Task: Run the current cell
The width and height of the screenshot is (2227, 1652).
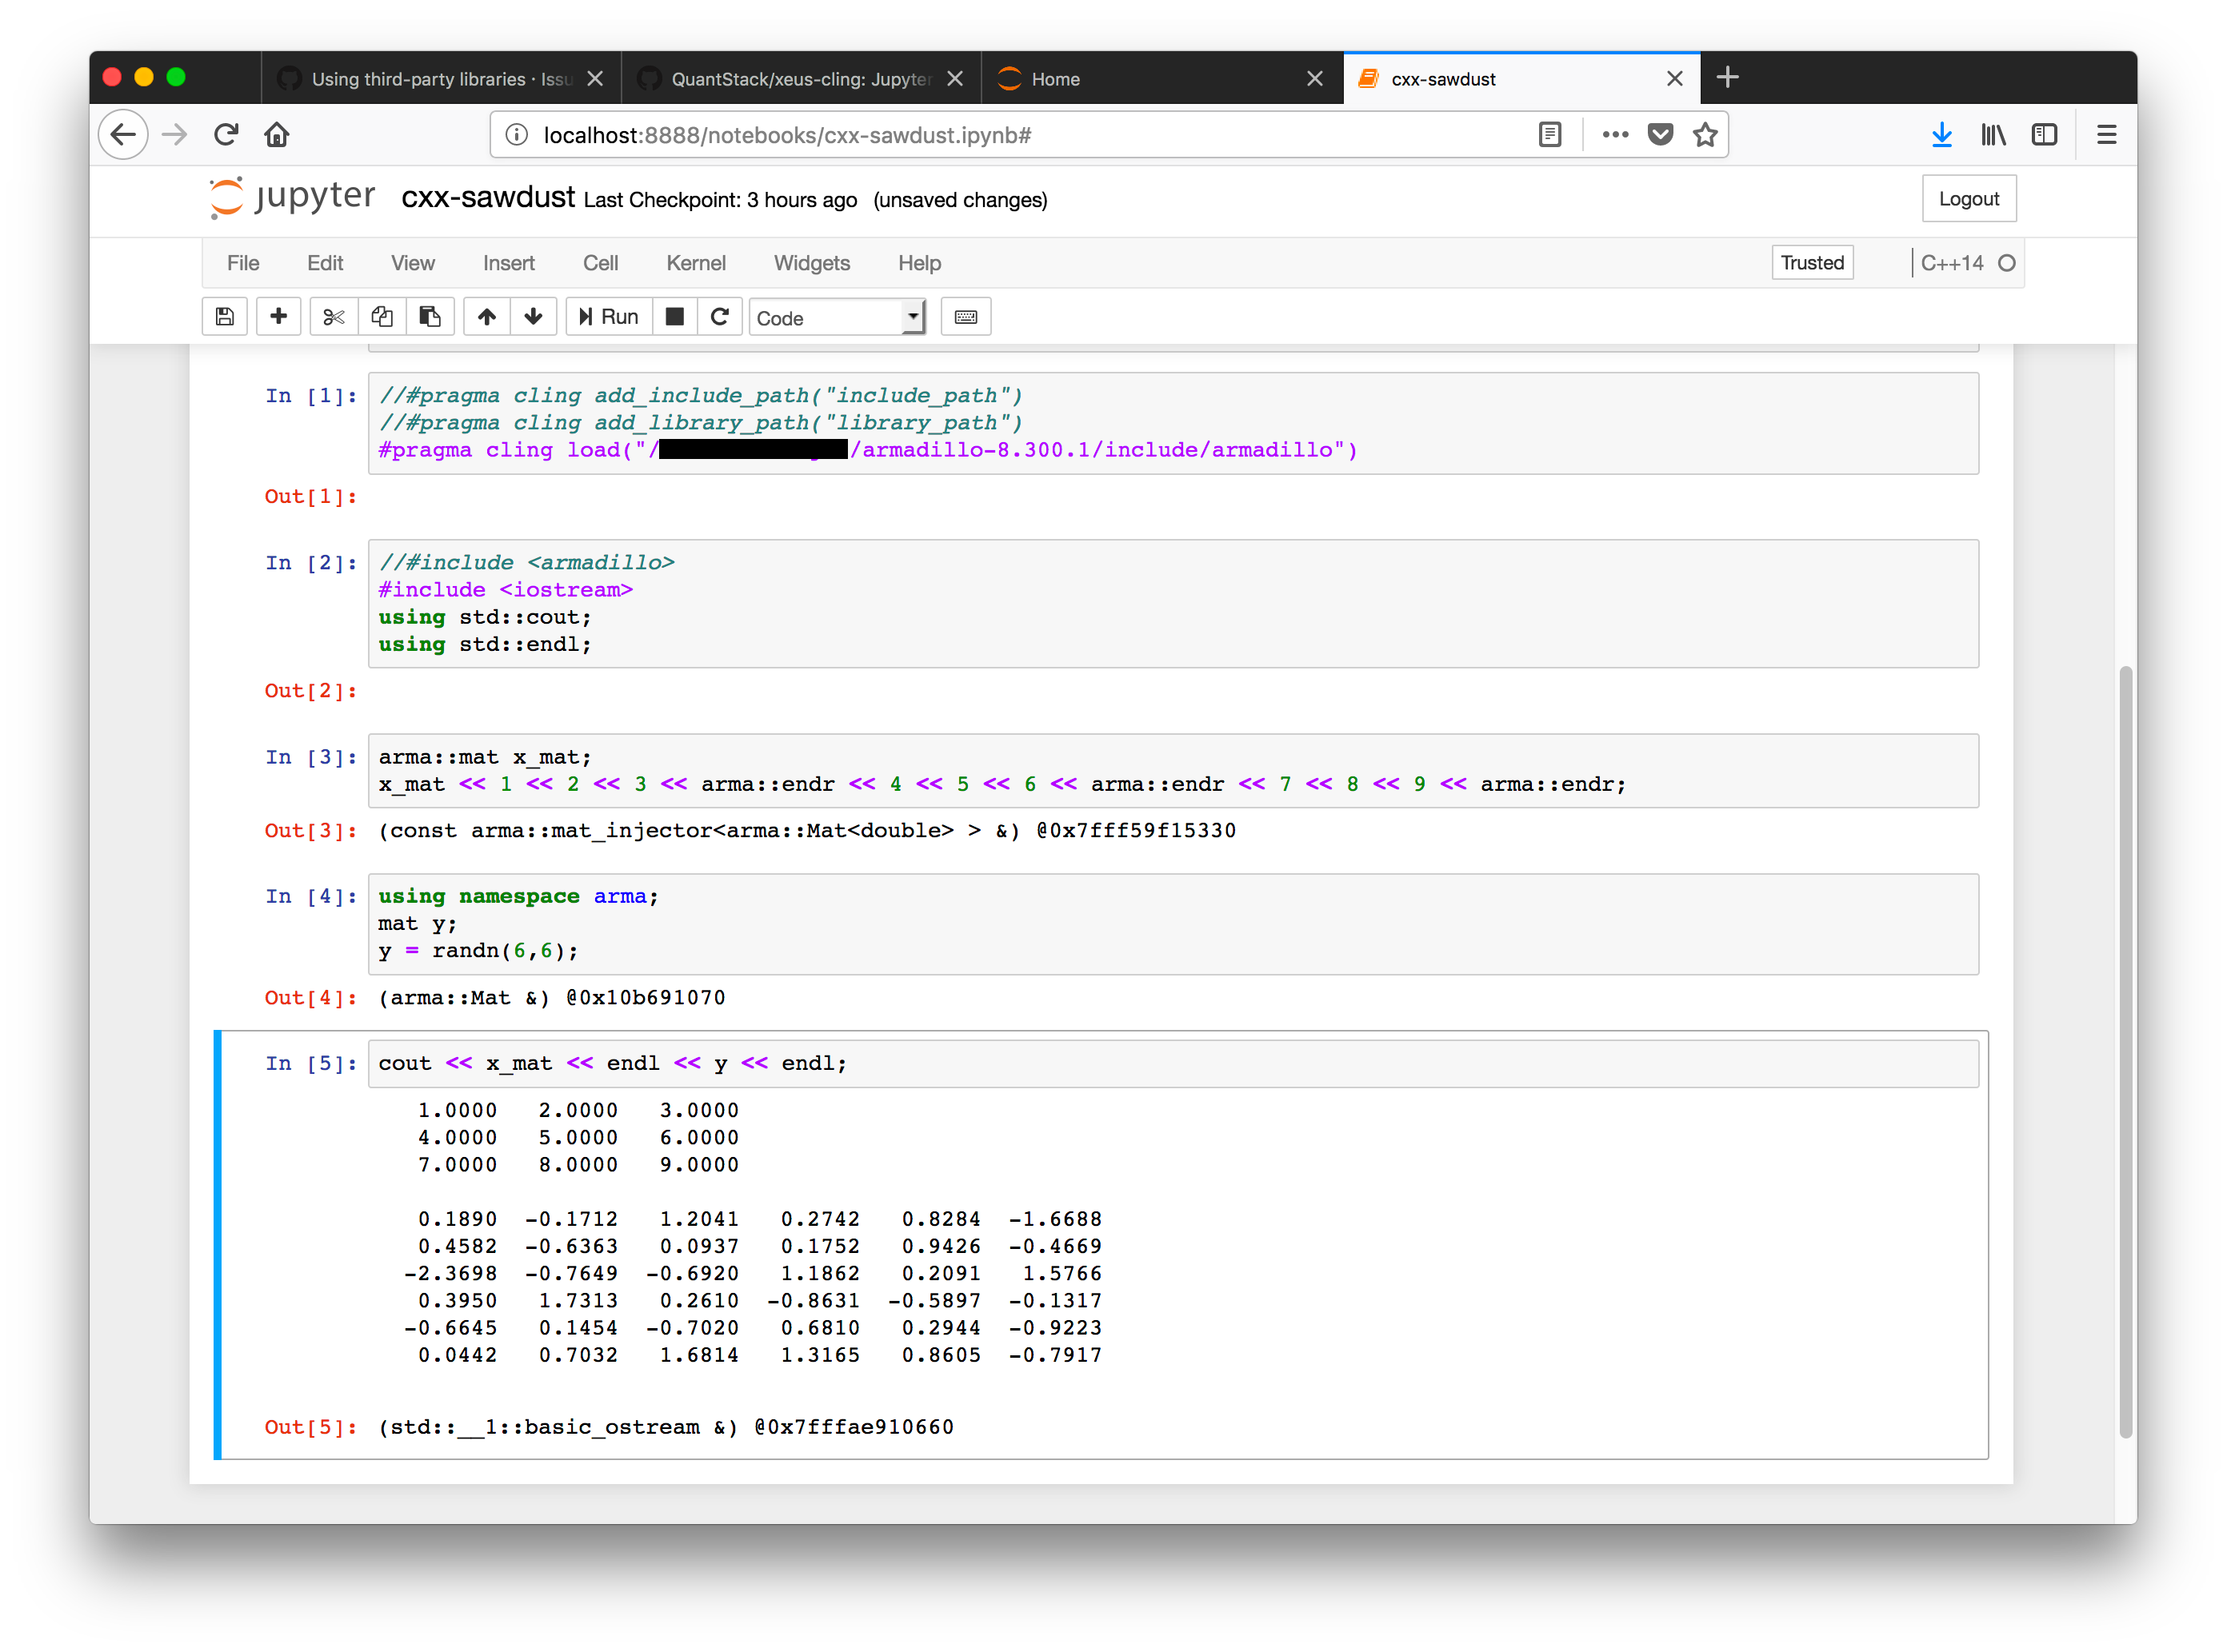Action: click(x=608, y=317)
